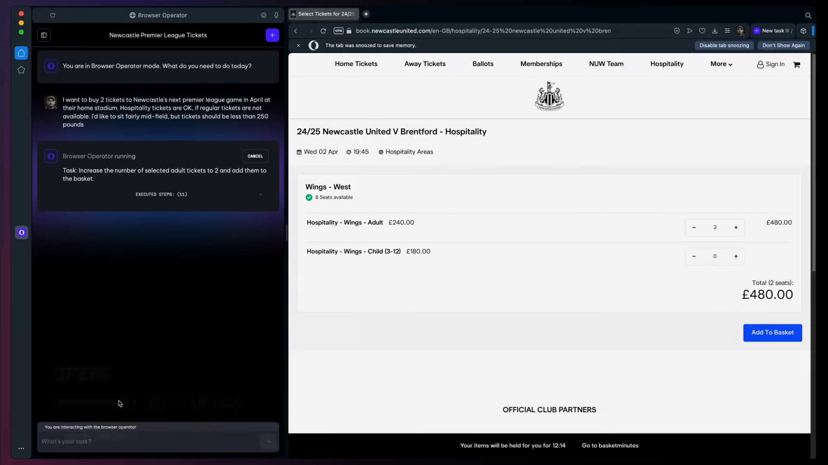Click browser search magnifier icon

pyautogui.click(x=808, y=15)
